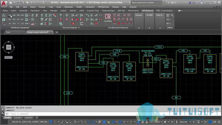
Task: Toggle polar tracking in the status bar
Action: (x=75, y=122)
